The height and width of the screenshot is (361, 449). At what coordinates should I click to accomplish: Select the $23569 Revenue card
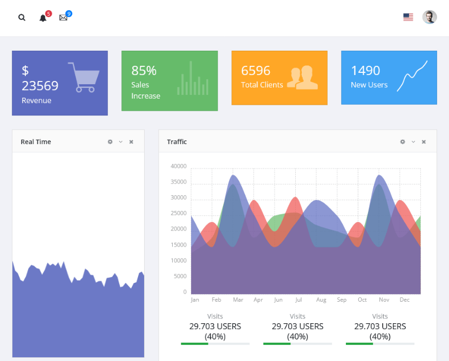[60, 83]
